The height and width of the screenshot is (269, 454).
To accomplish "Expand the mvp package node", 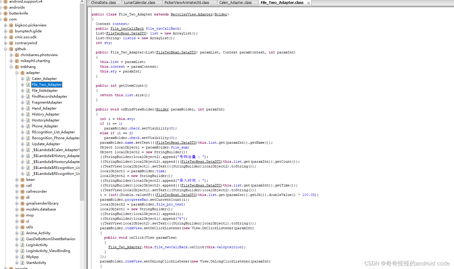I will [x=17, y=215].
